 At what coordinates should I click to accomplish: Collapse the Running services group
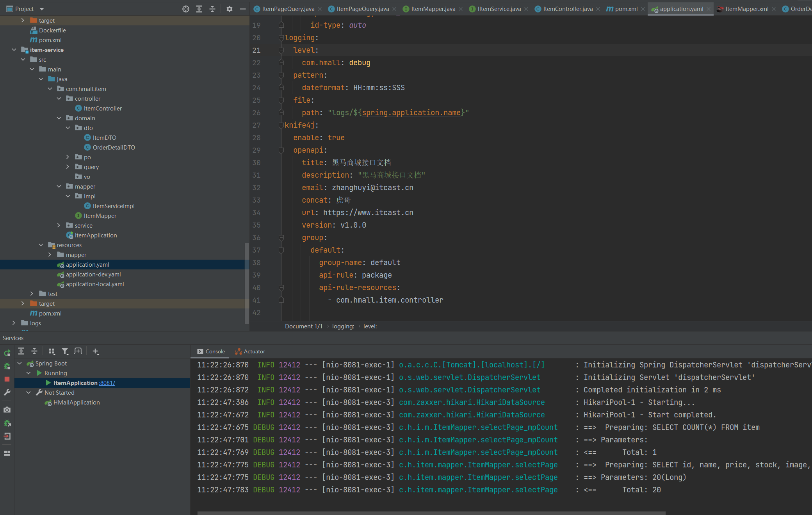pyautogui.click(x=28, y=373)
